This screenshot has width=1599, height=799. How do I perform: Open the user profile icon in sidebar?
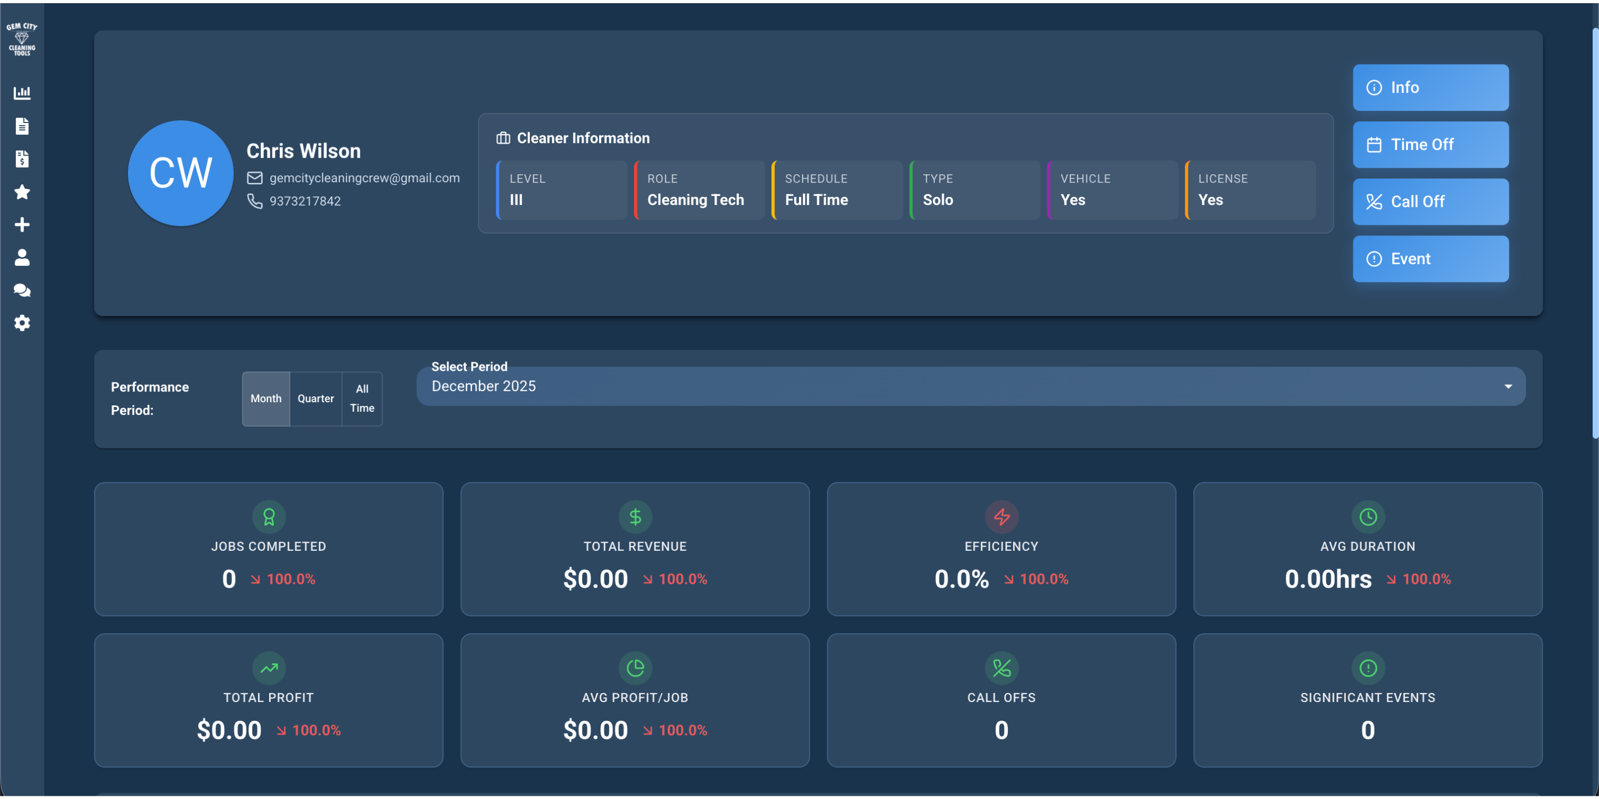click(x=22, y=257)
